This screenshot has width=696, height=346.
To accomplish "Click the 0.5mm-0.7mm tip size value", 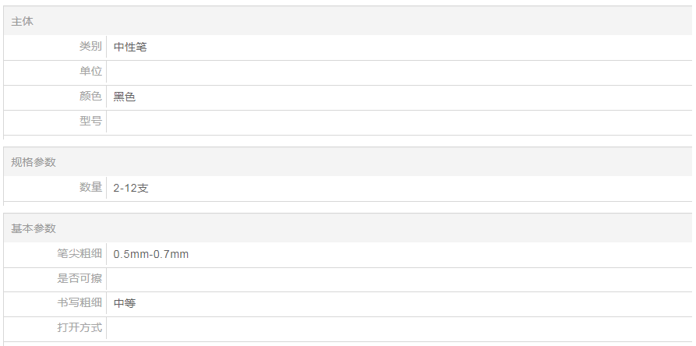I will (x=151, y=254).
